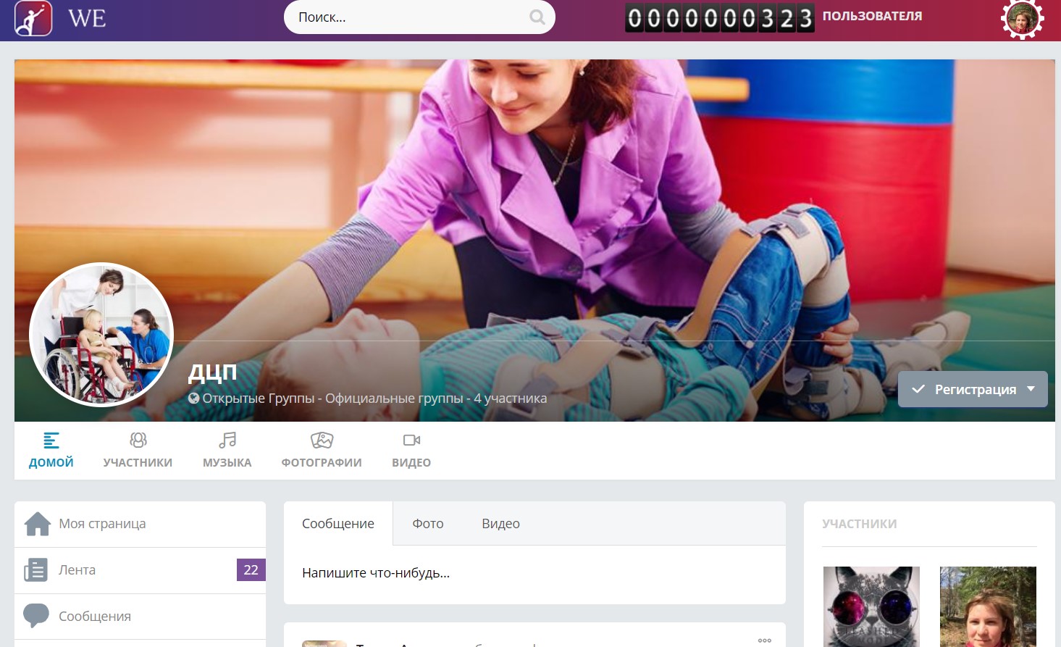
Task: Open the user avatar in the header
Action: [1022, 19]
